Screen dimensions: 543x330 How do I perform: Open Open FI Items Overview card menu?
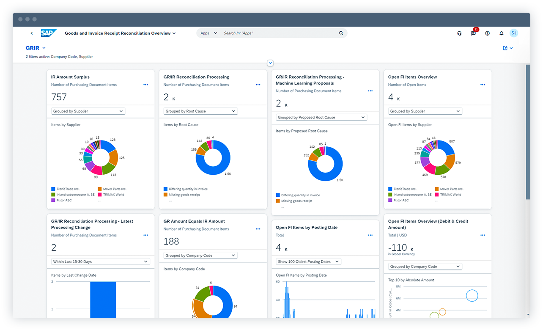tap(483, 85)
